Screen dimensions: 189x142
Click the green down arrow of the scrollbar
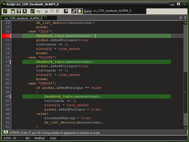coord(185,128)
